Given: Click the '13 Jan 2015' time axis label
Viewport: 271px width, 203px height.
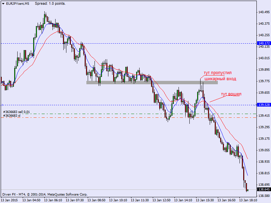Looking at the screenshot, I should (x=9, y=200).
